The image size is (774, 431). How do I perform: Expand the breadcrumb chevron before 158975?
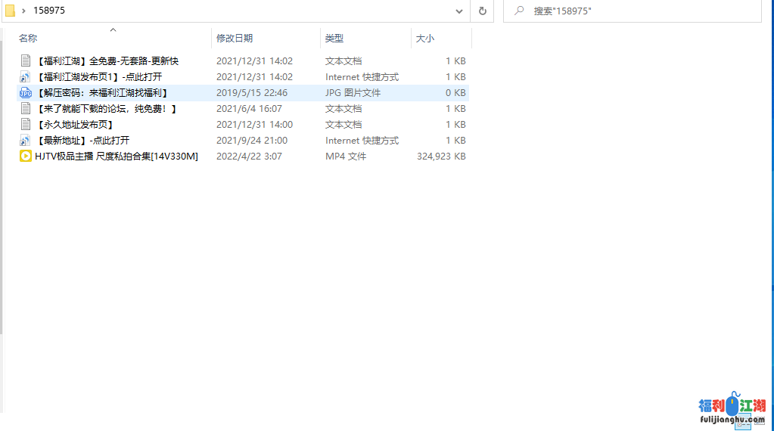click(x=24, y=11)
